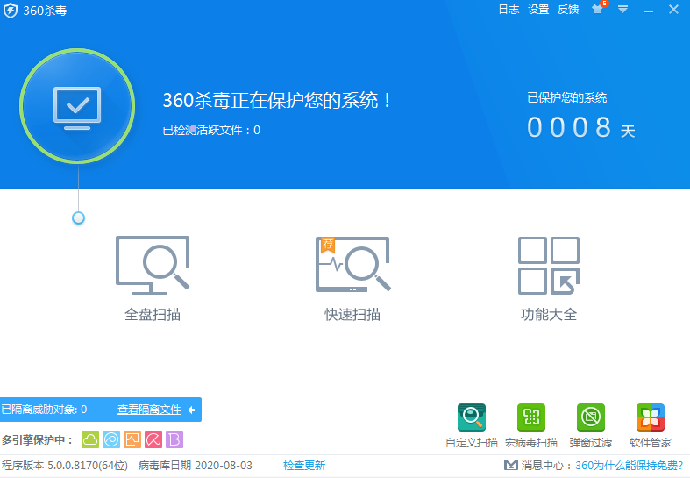This screenshot has width=690, height=478.
Task: Minimize the 360杀毒 window
Action: pos(648,11)
